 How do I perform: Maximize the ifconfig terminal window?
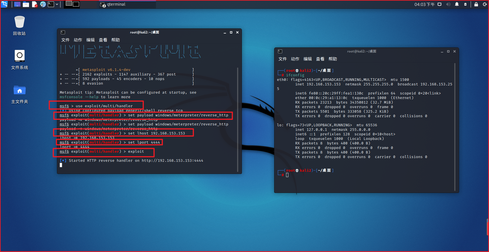pos(448,51)
